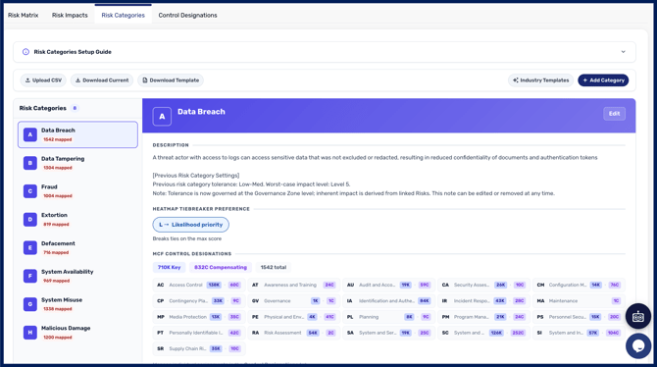Image resolution: width=657 pixels, height=367 pixels.
Task: Open the IR Incident Response designation
Action: click(484, 300)
